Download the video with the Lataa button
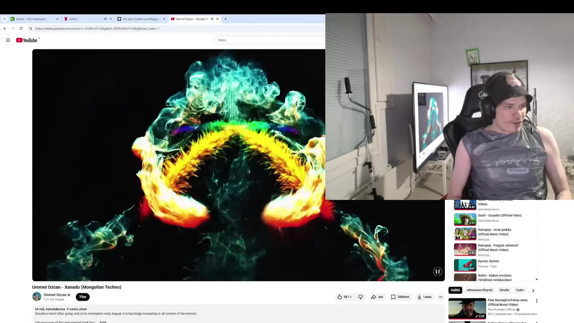The width and height of the screenshot is (574, 323). coord(424,297)
